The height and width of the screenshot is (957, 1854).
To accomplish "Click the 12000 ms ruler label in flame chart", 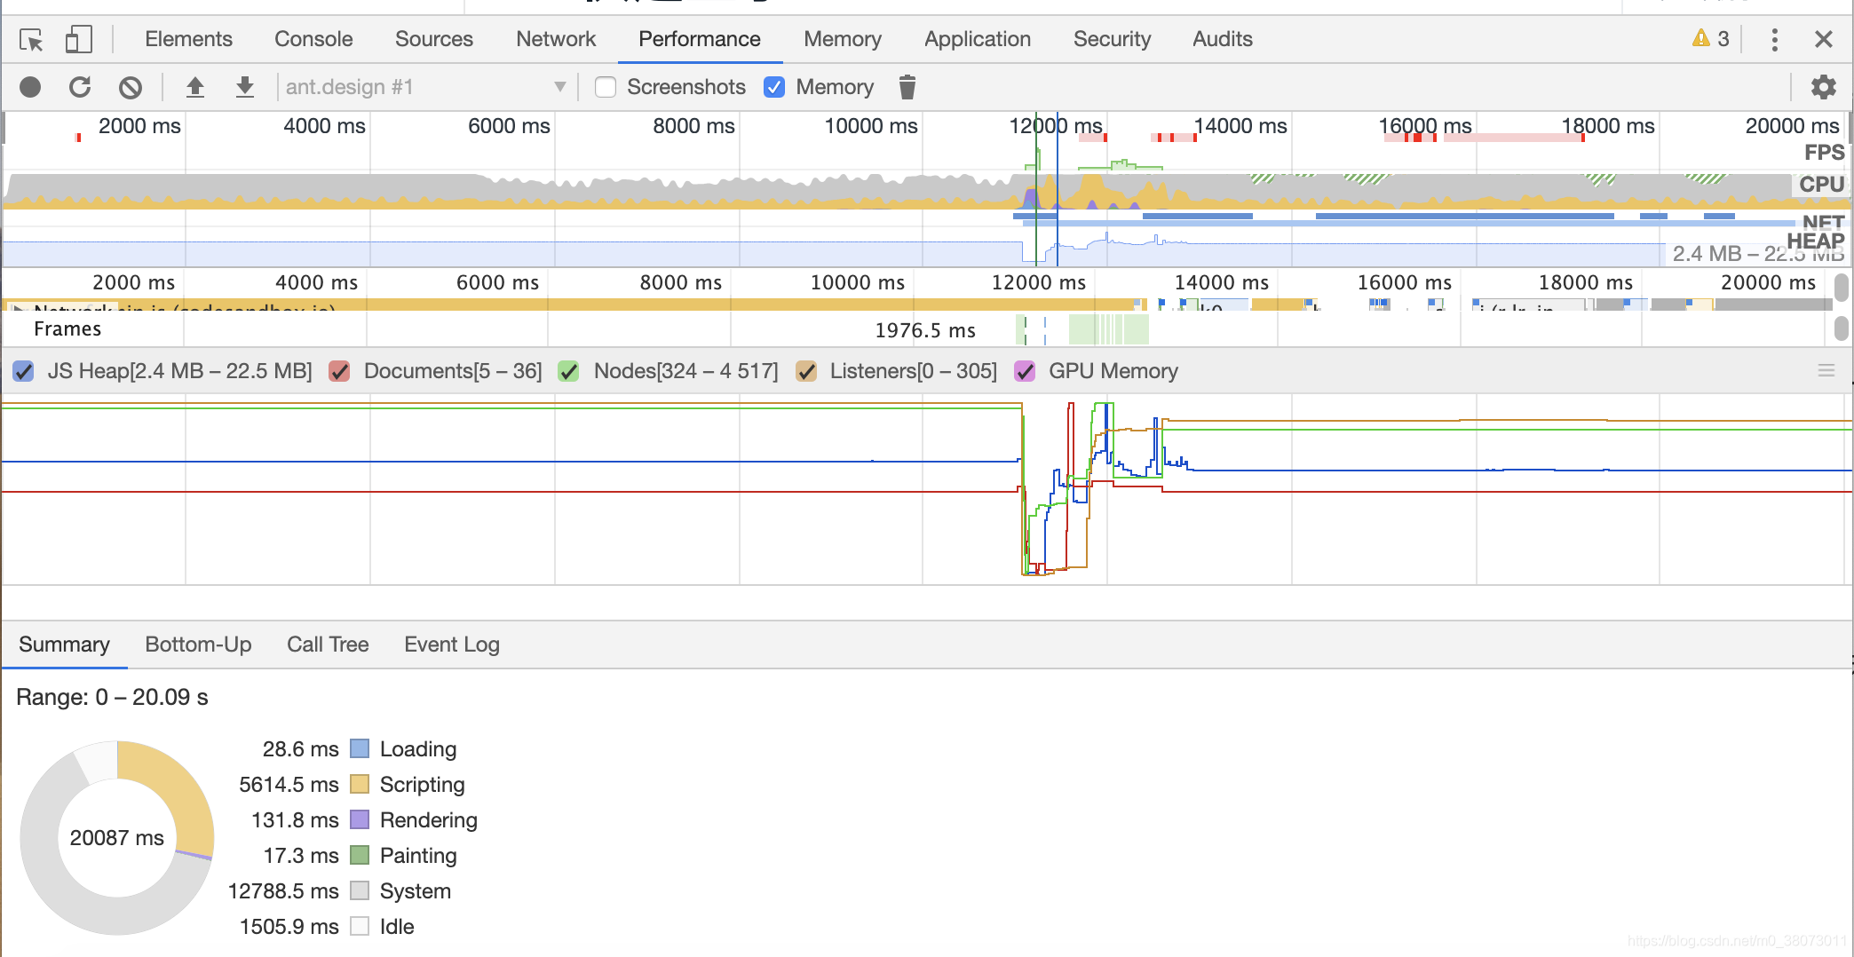I will 1039,282.
